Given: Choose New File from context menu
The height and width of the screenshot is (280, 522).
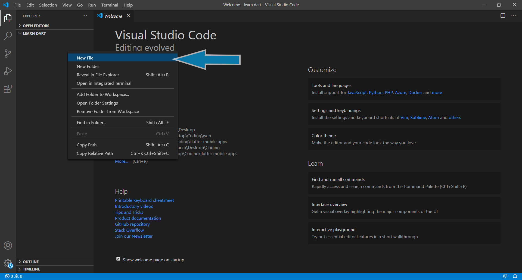Looking at the screenshot, I should (x=123, y=58).
